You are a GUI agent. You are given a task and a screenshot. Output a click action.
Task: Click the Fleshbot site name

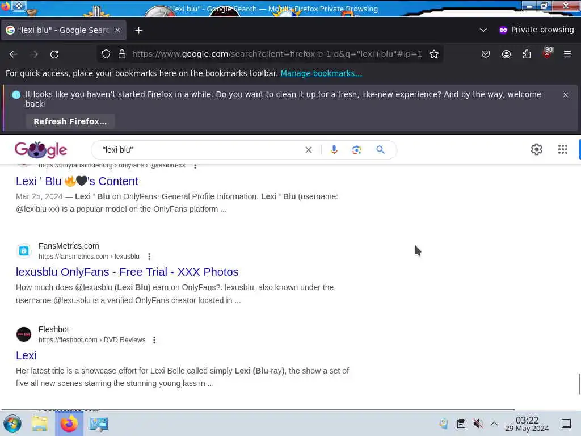click(x=54, y=329)
